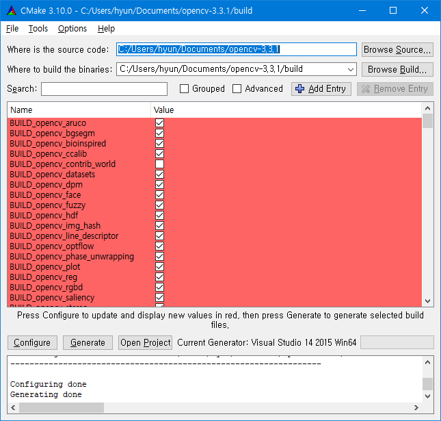Click the output log scroll right arrow
Viewport: 441px width, 421px height.
click(x=416, y=407)
